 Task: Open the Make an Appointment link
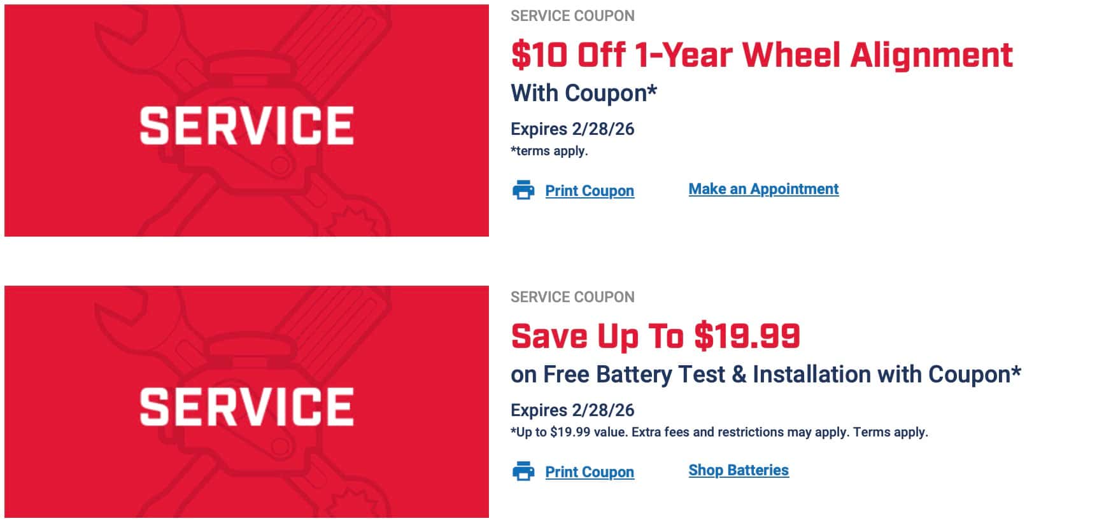click(763, 189)
